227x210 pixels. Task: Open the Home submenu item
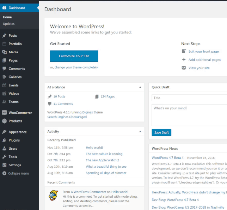pos(7,17)
